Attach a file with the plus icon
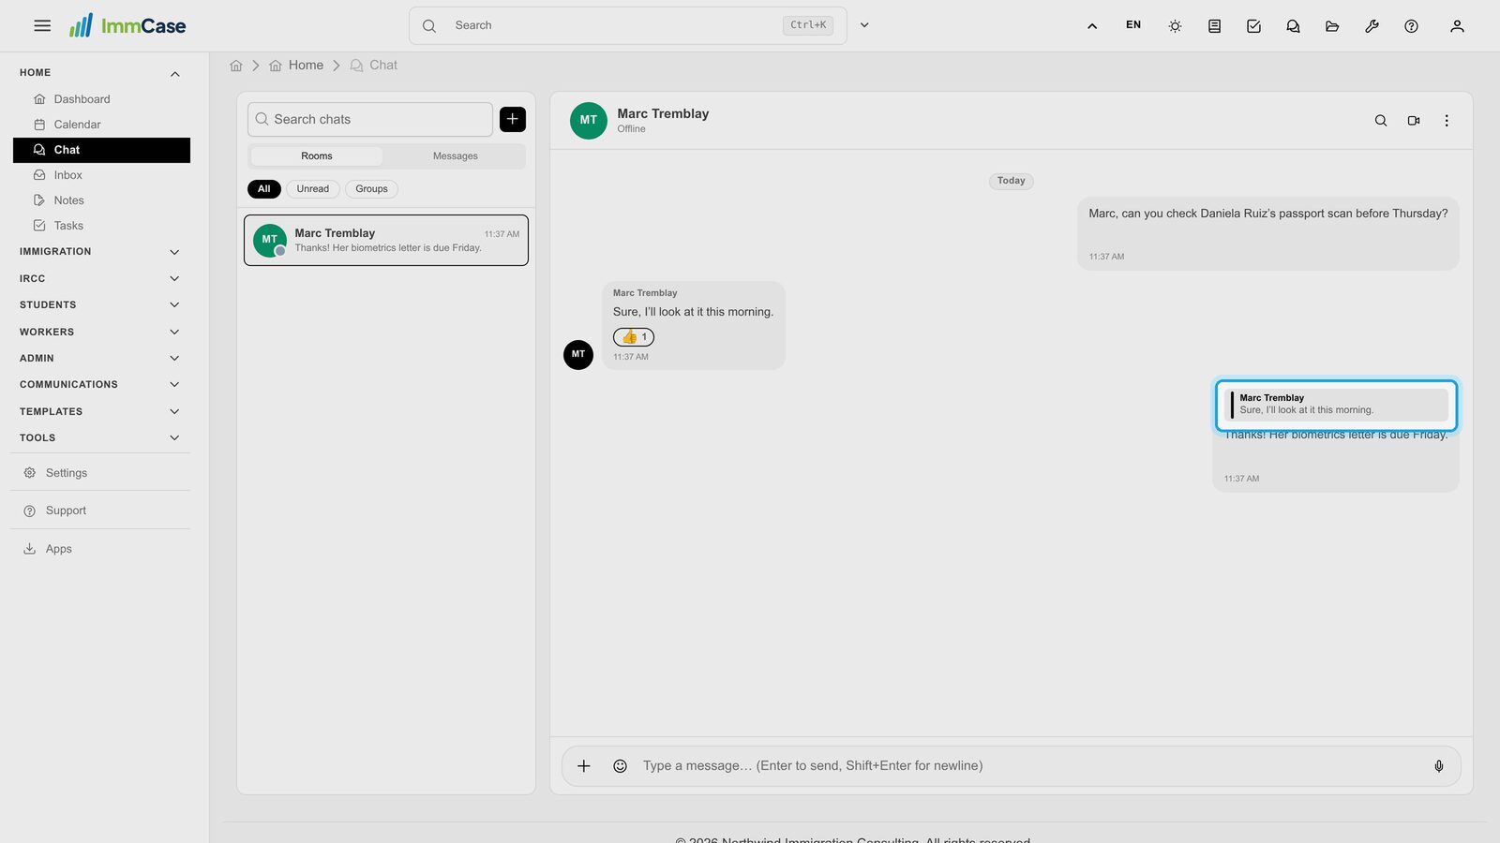This screenshot has width=1500, height=843. [x=583, y=766]
